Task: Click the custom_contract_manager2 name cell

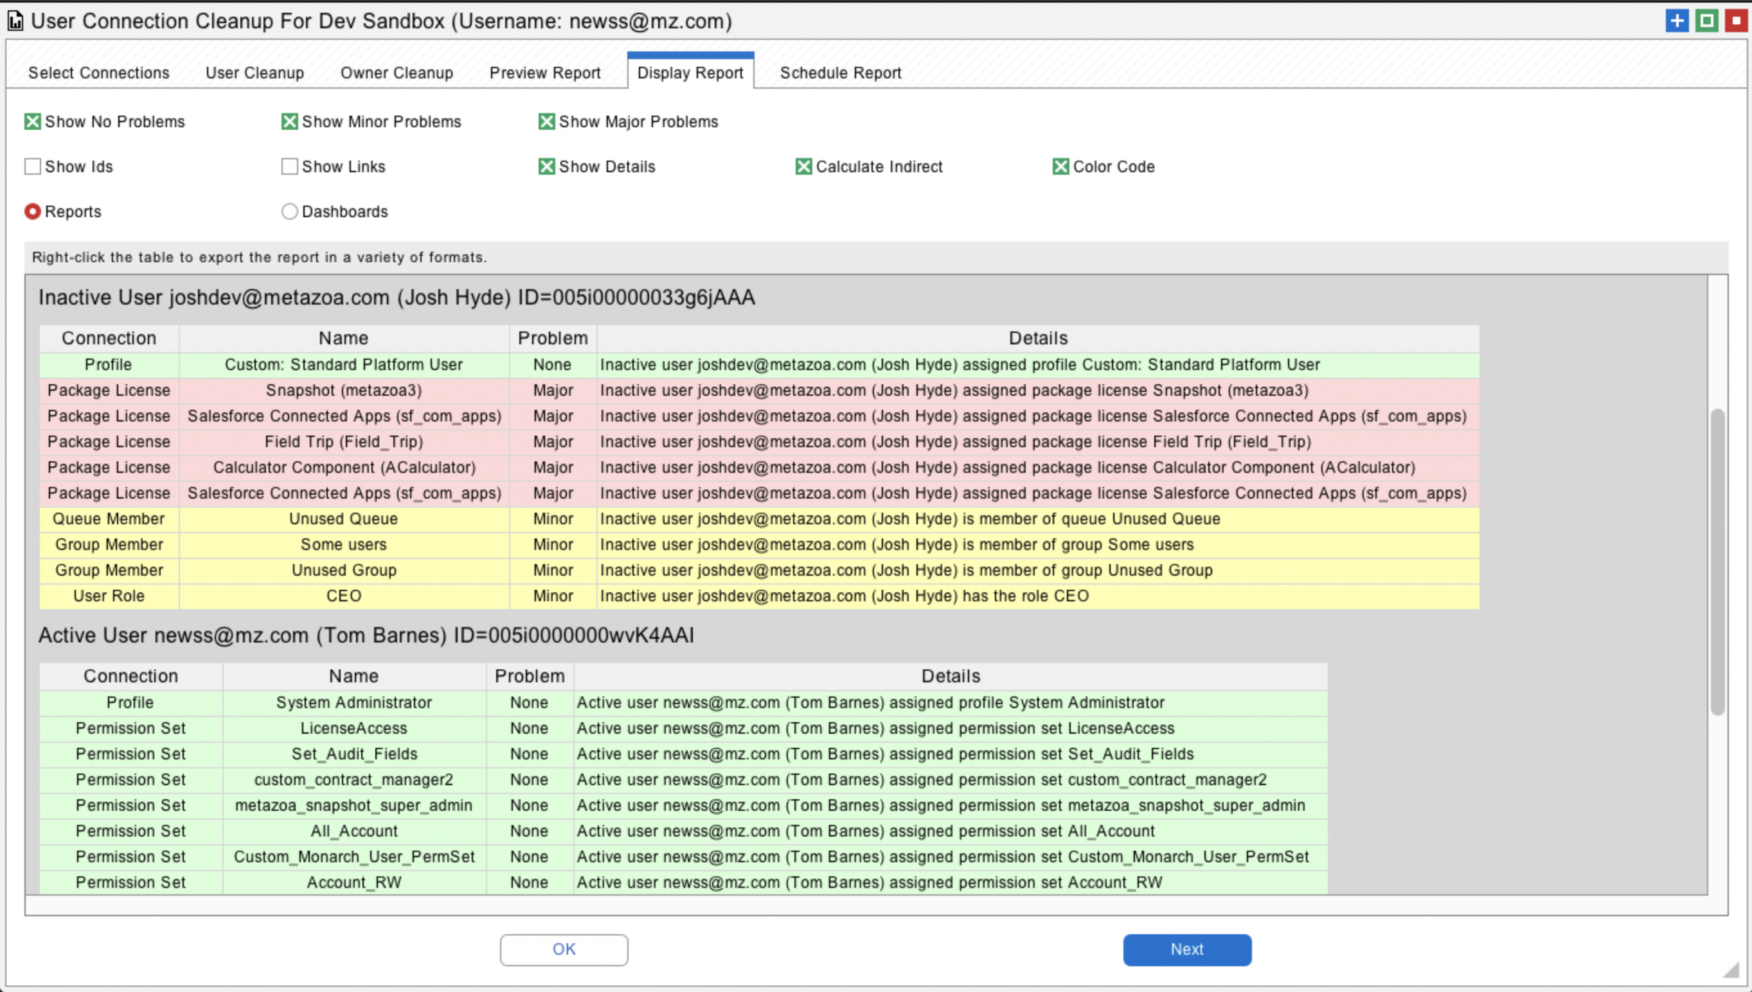Action: [x=353, y=779]
